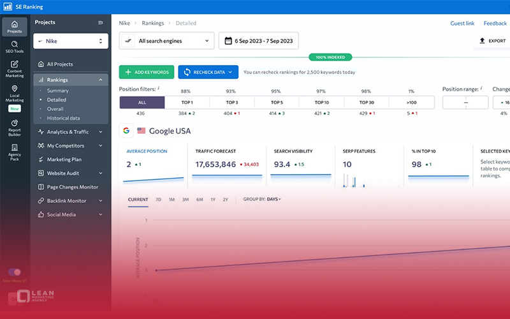Click the SE Ranking logo icon
Viewport: 510px width, 319px height.
point(8,7)
